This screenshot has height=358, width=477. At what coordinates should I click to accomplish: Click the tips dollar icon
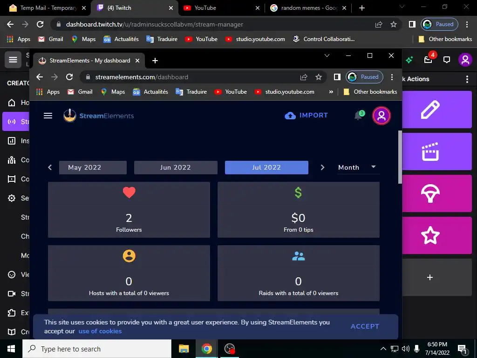pyautogui.click(x=298, y=193)
